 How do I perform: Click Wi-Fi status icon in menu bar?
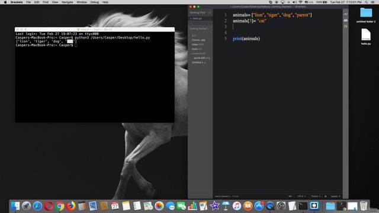tap(300, 2)
